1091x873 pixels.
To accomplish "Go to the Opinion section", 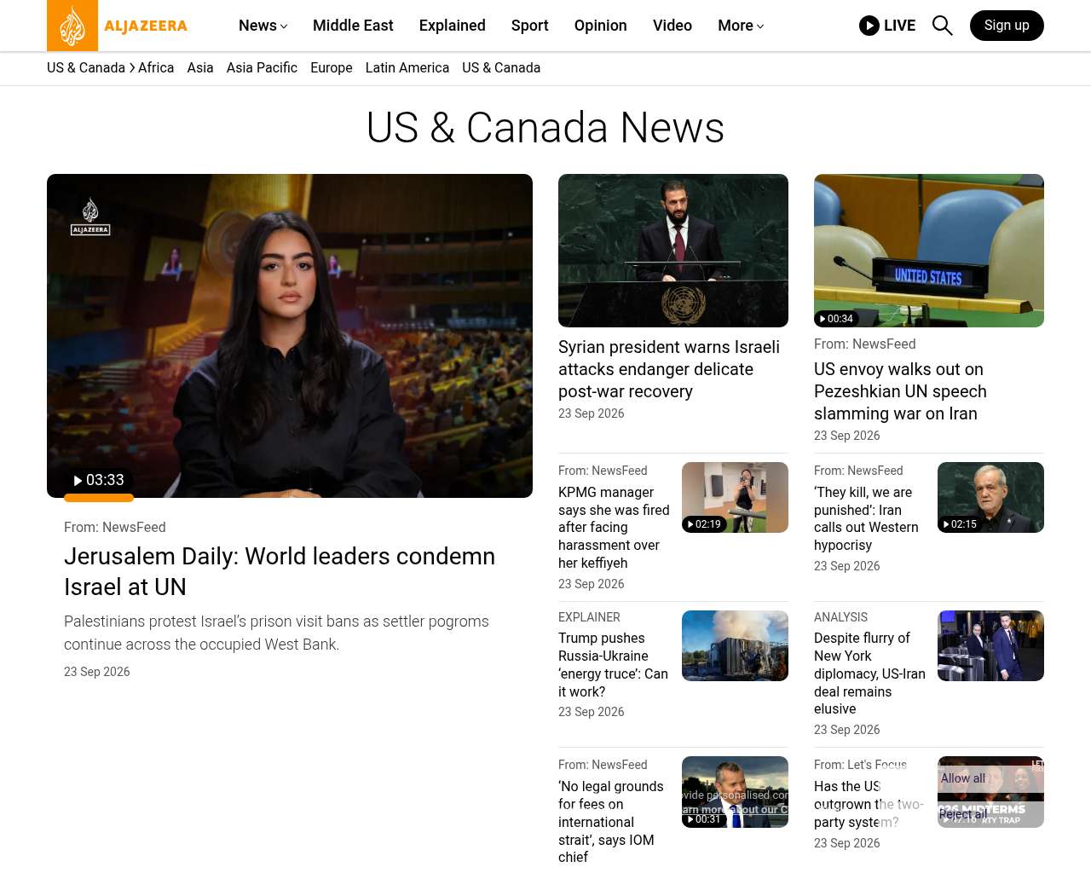I will (600, 26).
